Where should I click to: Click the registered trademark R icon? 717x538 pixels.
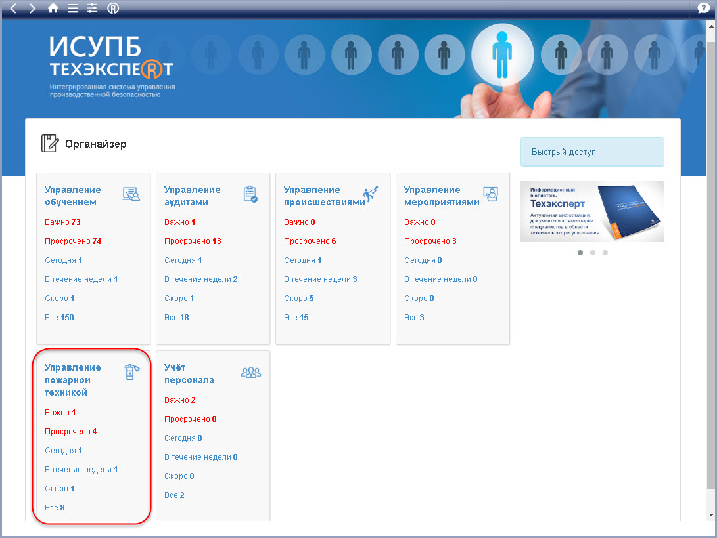tap(113, 9)
